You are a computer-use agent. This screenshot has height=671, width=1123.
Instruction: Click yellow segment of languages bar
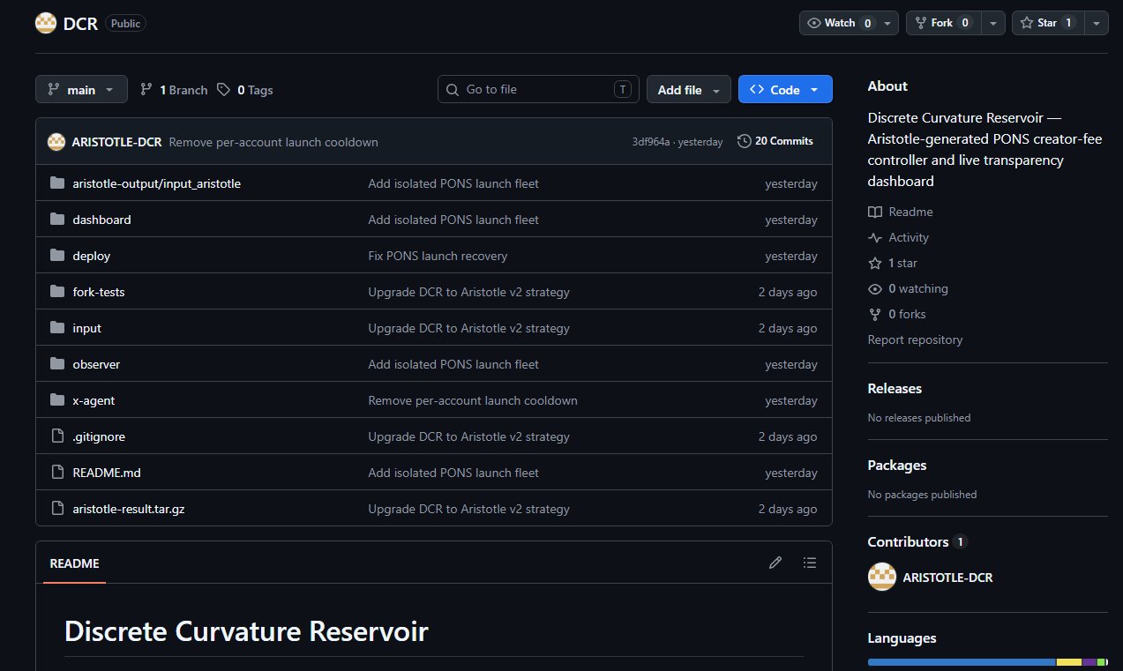(x=1069, y=662)
